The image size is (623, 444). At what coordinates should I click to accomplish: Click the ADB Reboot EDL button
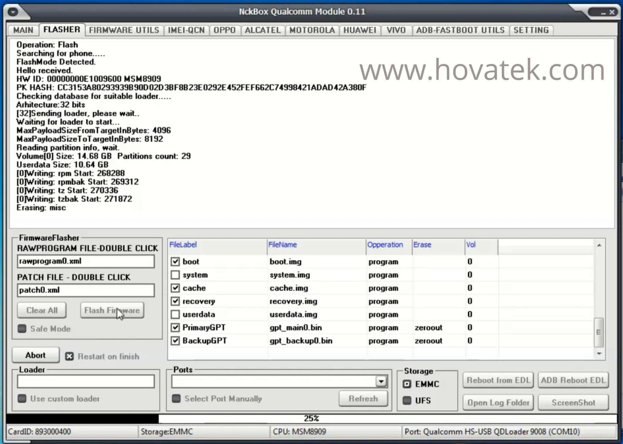pyautogui.click(x=573, y=380)
